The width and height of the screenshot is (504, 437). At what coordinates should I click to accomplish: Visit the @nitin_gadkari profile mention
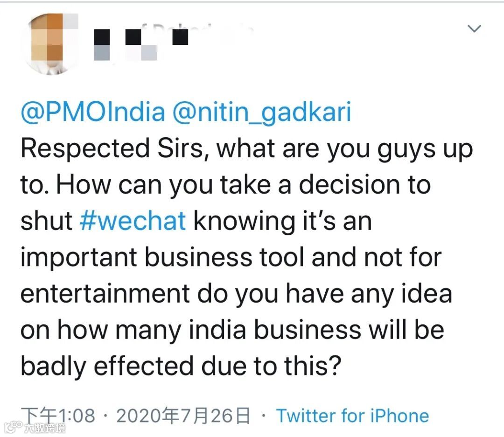click(262, 113)
